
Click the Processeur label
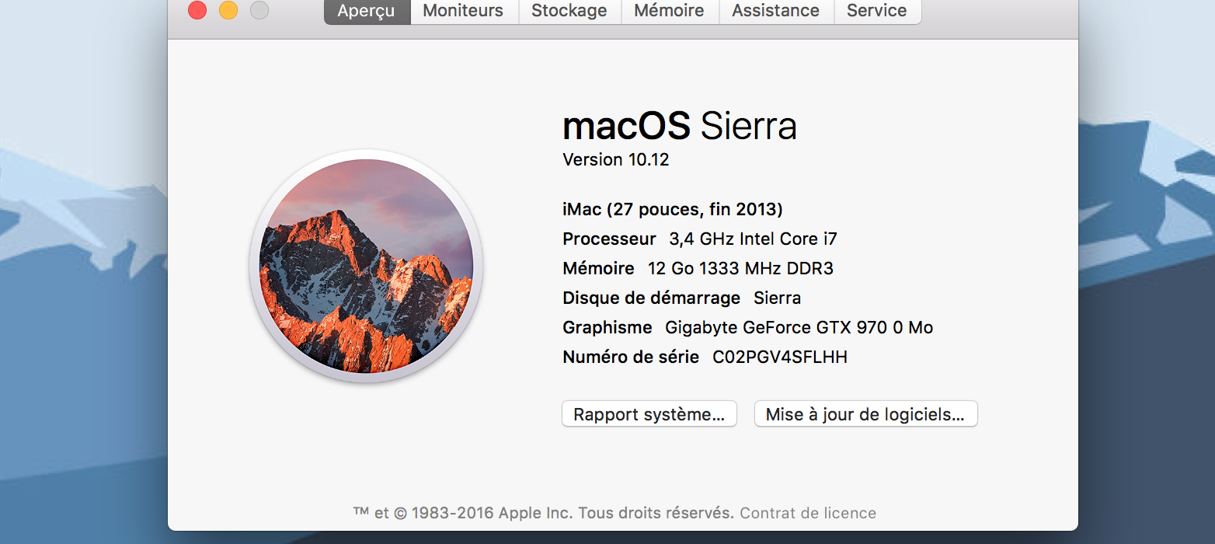[x=610, y=239]
